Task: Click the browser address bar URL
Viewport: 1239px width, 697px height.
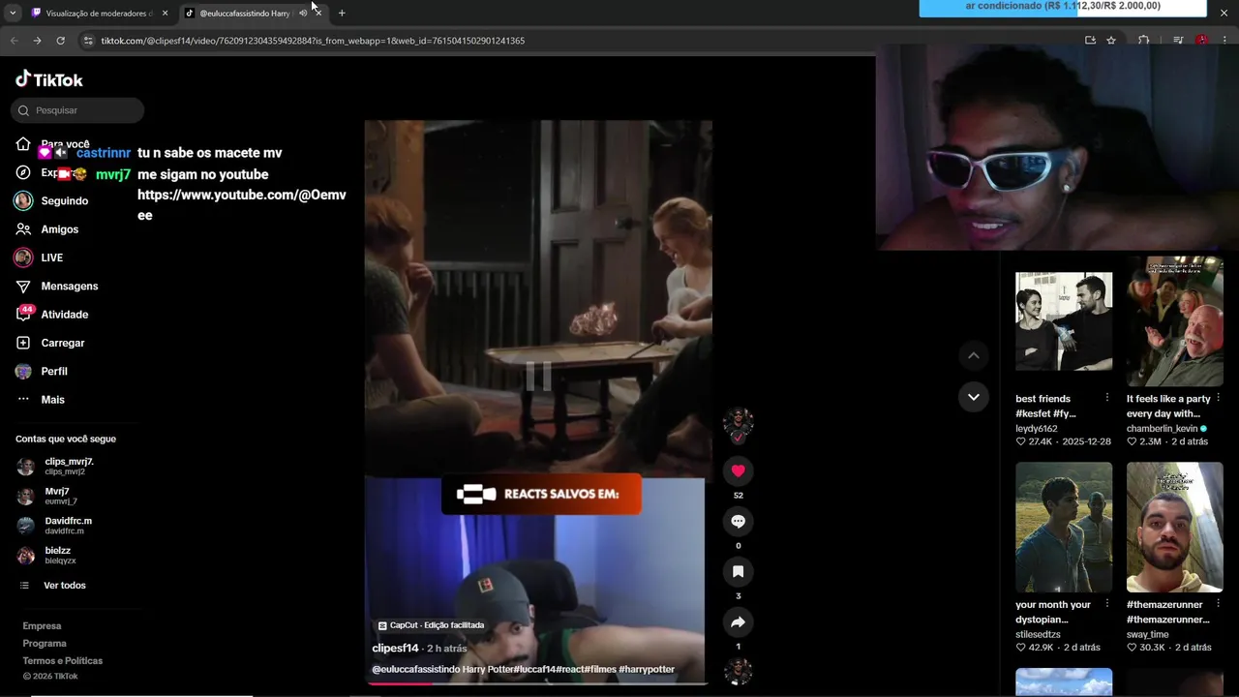Action: 313,41
